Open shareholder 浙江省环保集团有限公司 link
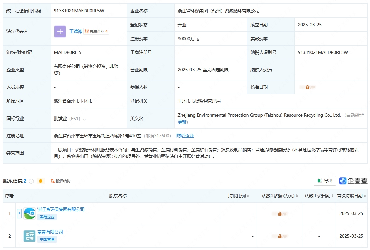370x250 pixels. (61, 209)
